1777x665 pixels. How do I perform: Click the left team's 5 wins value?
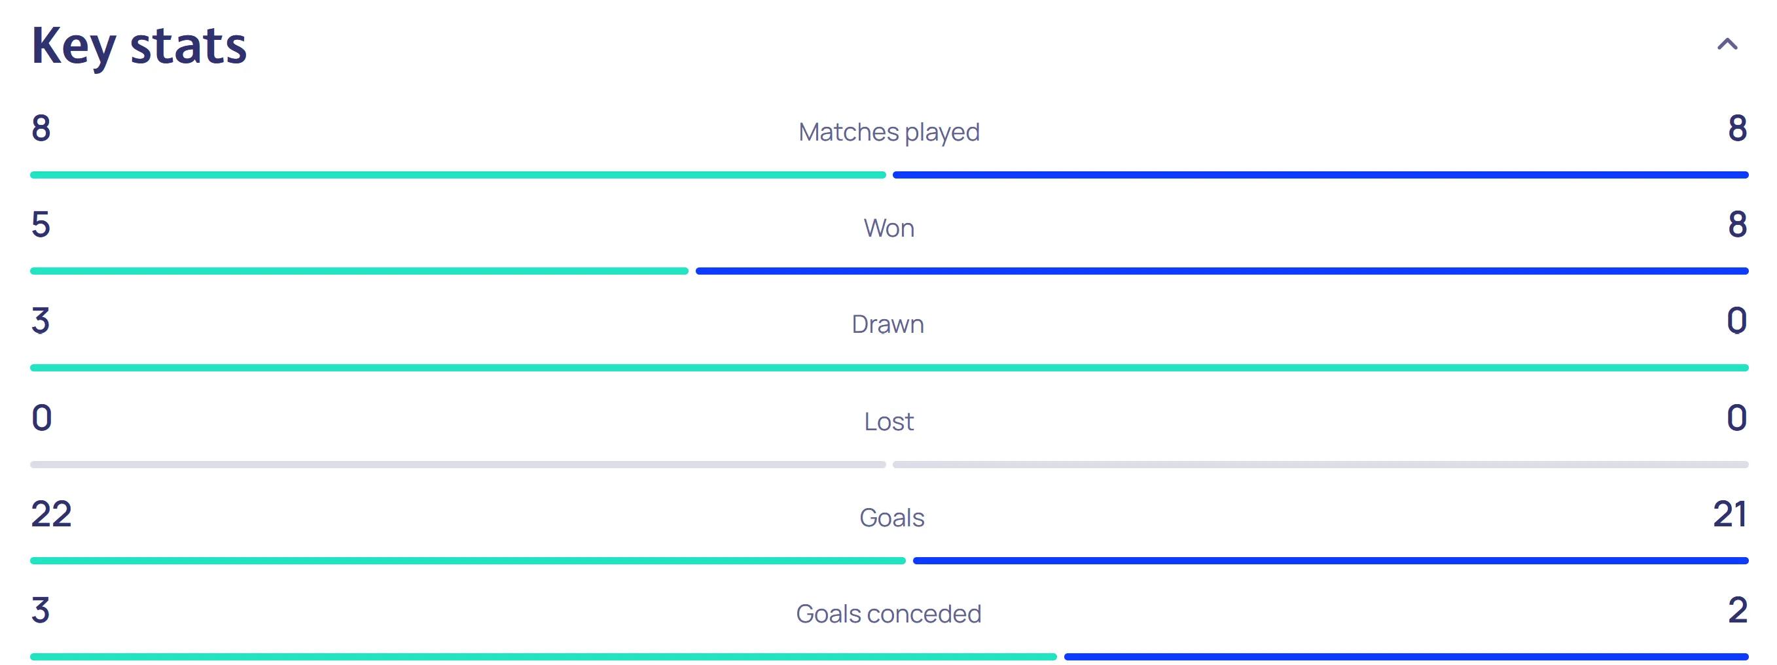pyautogui.click(x=41, y=226)
